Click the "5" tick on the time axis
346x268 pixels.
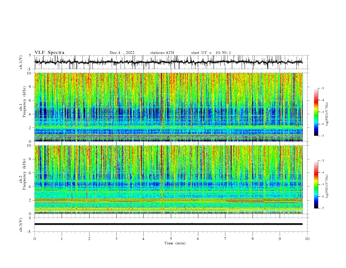click(x=171, y=239)
